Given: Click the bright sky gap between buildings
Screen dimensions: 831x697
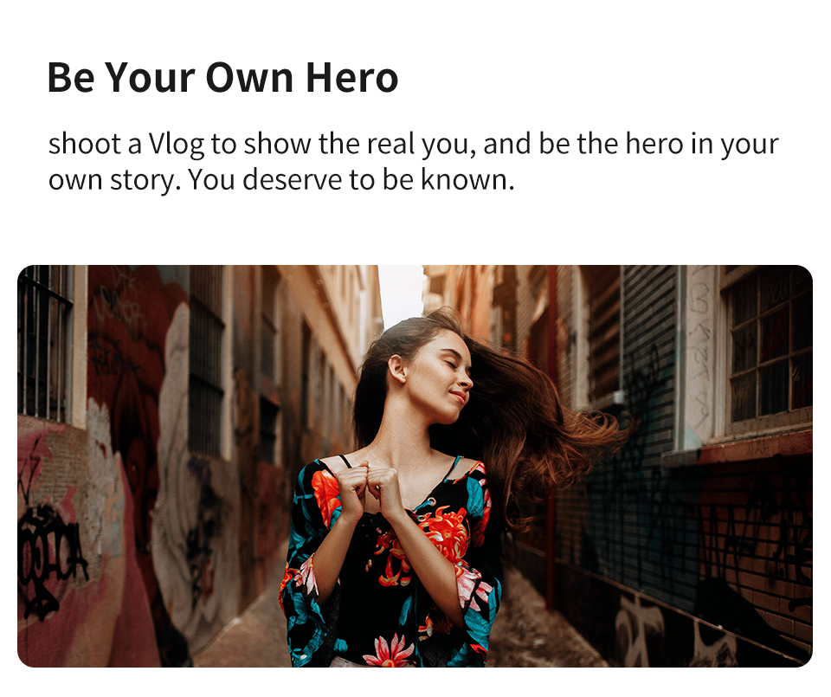Looking at the screenshot, I should [x=402, y=294].
